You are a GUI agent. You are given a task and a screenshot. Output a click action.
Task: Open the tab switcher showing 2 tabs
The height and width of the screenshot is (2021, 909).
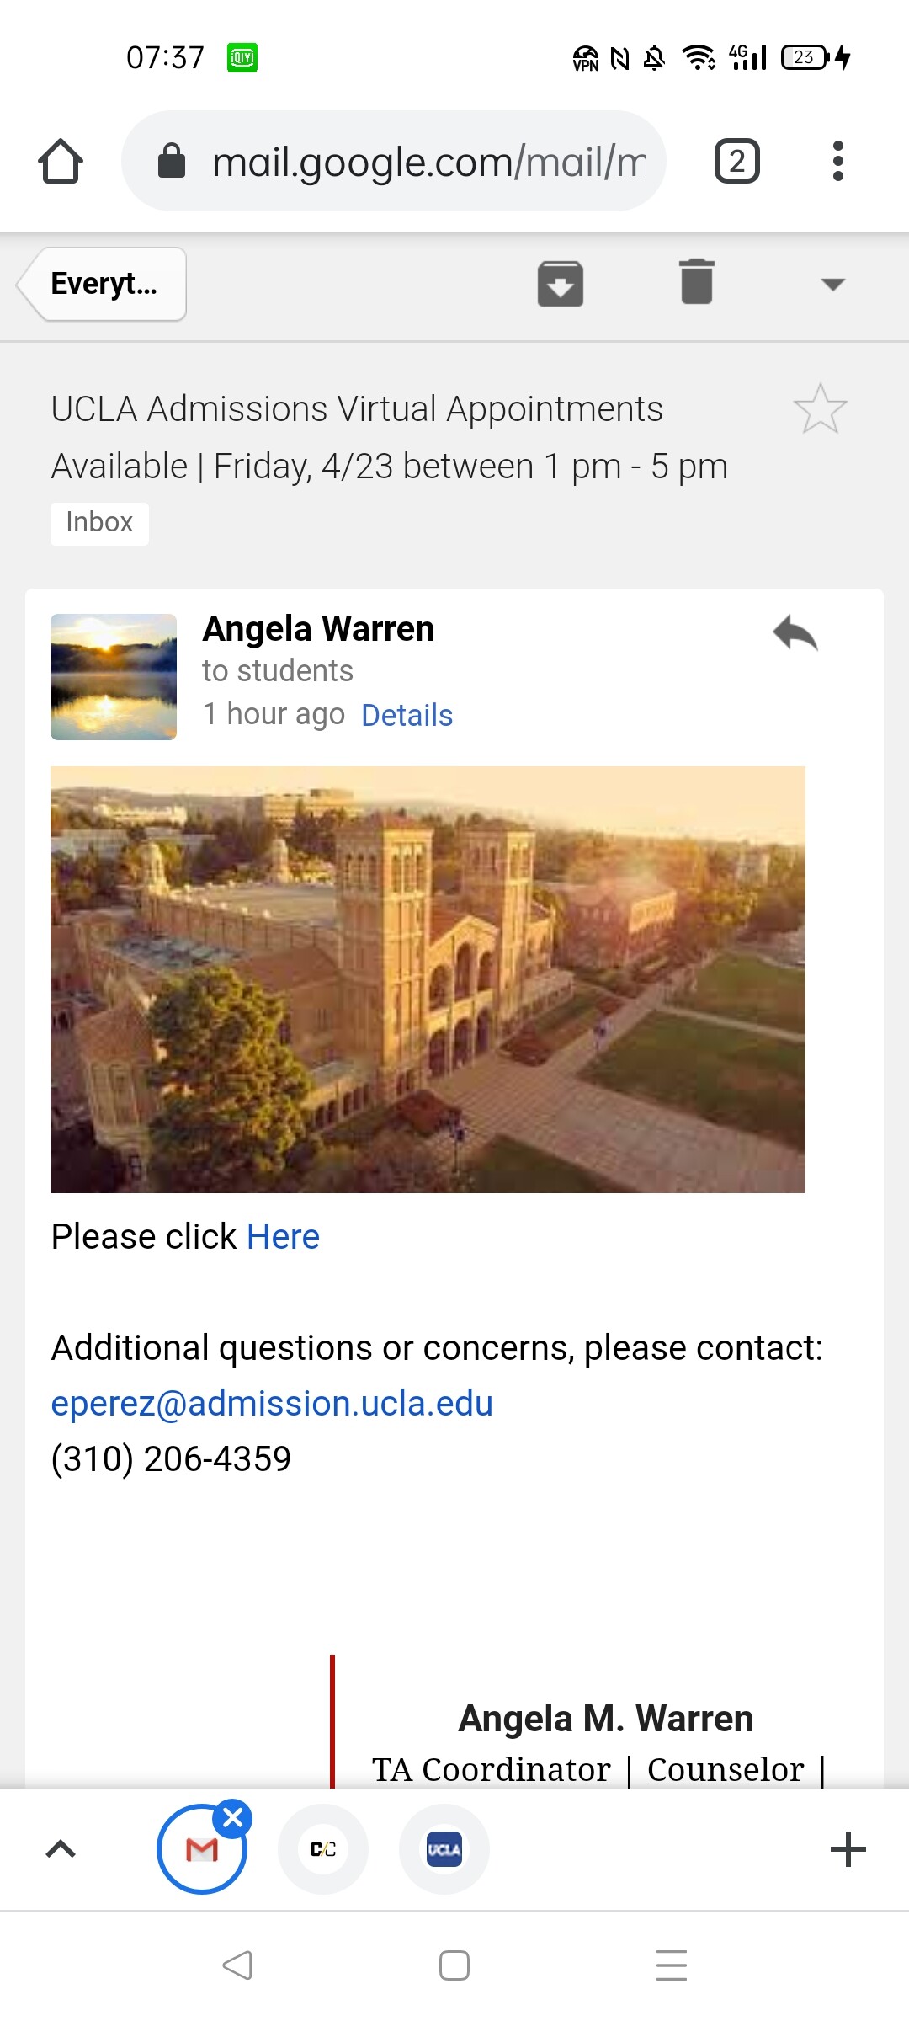point(736,161)
